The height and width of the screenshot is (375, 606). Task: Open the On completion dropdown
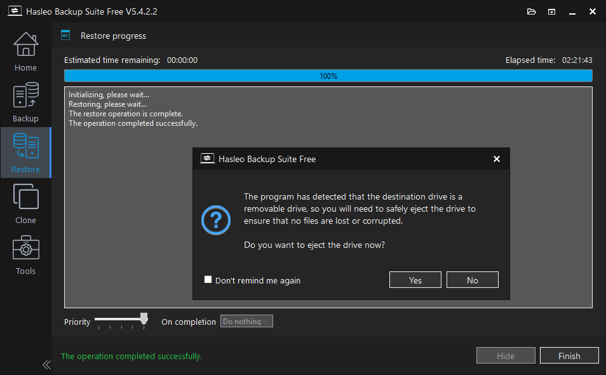coord(246,321)
